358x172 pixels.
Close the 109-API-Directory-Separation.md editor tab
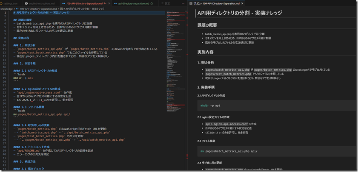click(x=109, y=3)
